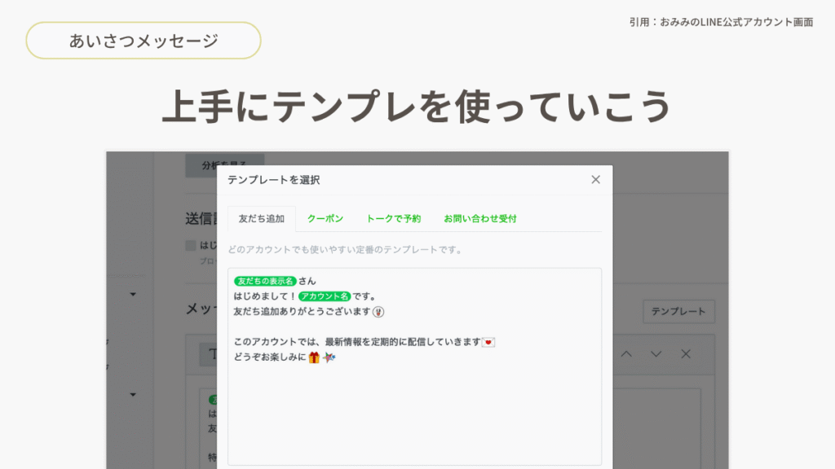Switch to the お問い合わせ受付 tab
This screenshot has width=835, height=469.
(x=479, y=219)
